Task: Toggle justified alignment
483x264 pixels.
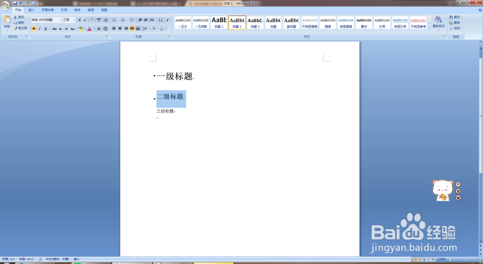Action: tap(132, 29)
